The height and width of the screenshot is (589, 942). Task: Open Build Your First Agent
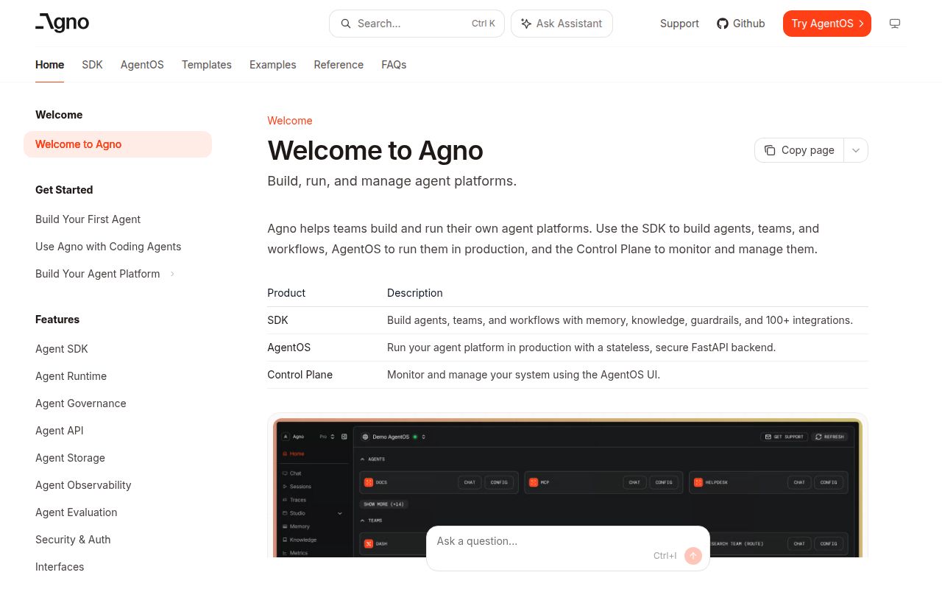88,219
